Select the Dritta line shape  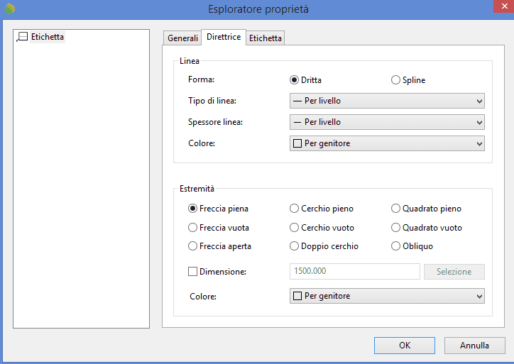295,80
